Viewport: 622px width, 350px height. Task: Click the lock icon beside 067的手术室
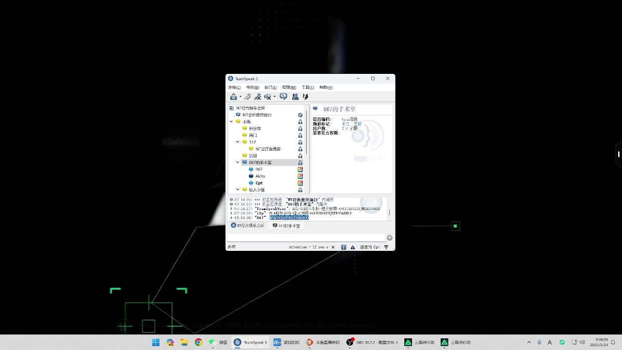[x=300, y=162]
